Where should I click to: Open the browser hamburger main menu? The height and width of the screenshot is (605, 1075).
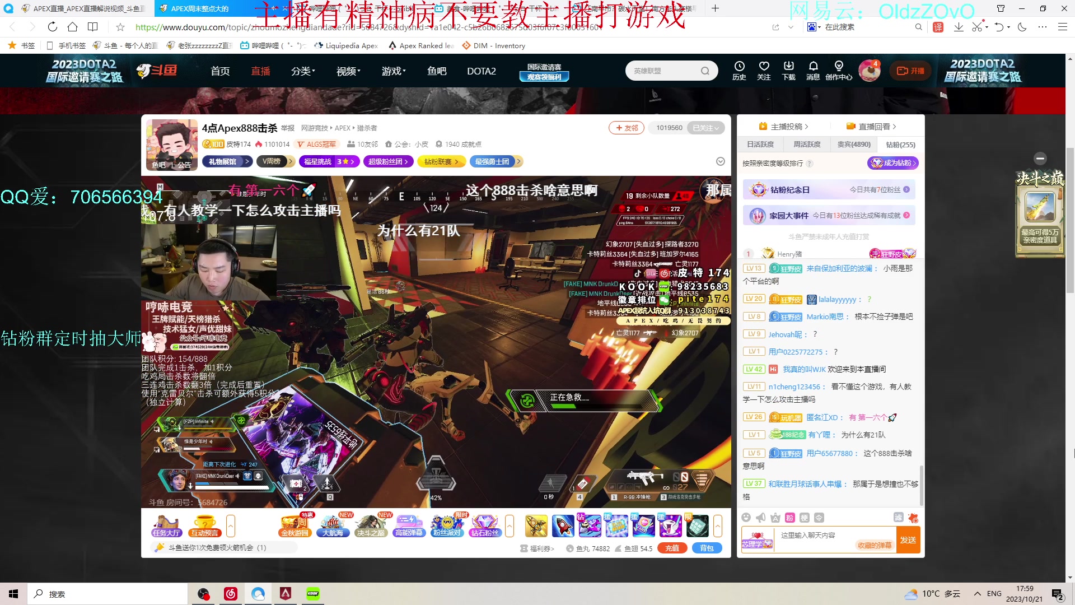[1062, 27]
